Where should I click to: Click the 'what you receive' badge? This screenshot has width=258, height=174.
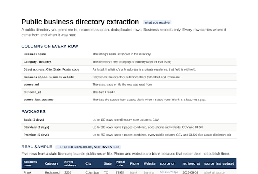[157, 22]
